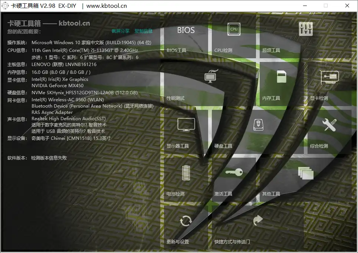Open the 更新与设置 refresh arrows icon
Viewport: 358px width, 253px height.
pos(186,221)
